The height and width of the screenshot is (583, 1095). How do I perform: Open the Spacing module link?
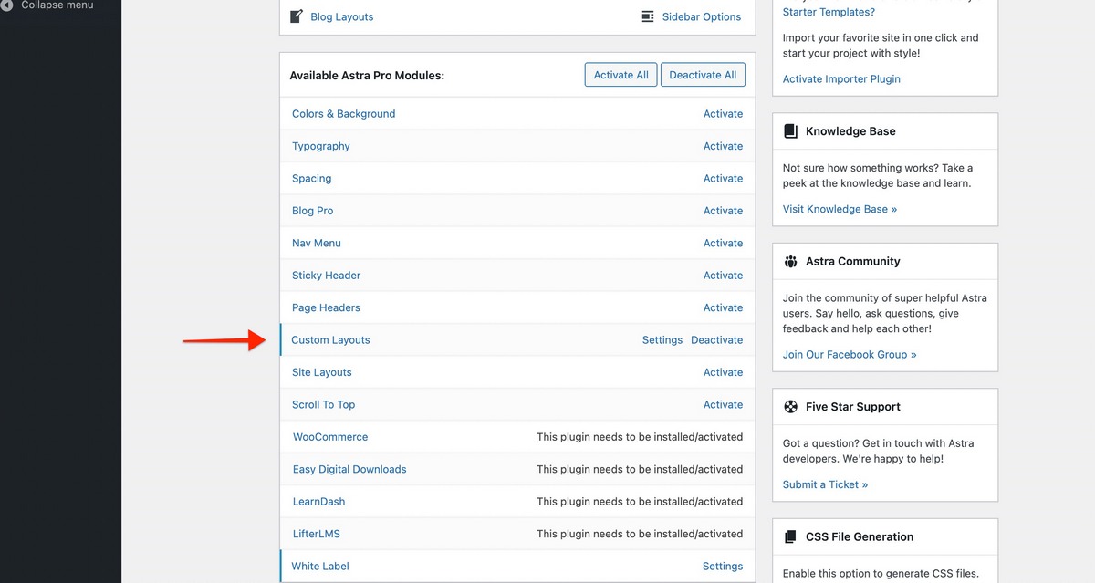pos(311,179)
